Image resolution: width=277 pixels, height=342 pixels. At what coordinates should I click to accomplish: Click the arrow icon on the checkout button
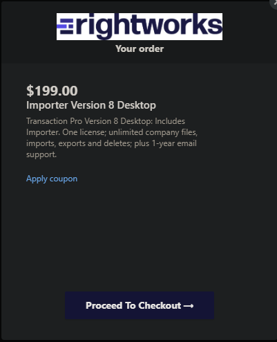[189, 306]
